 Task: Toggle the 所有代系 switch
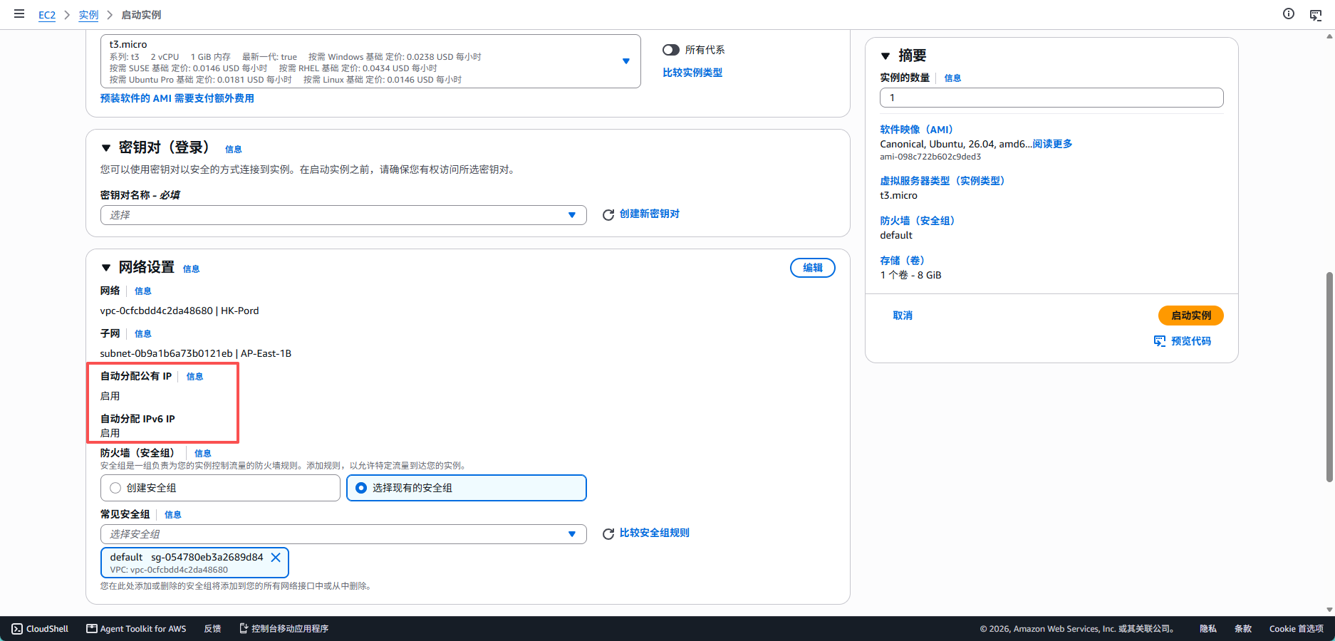[x=671, y=50]
